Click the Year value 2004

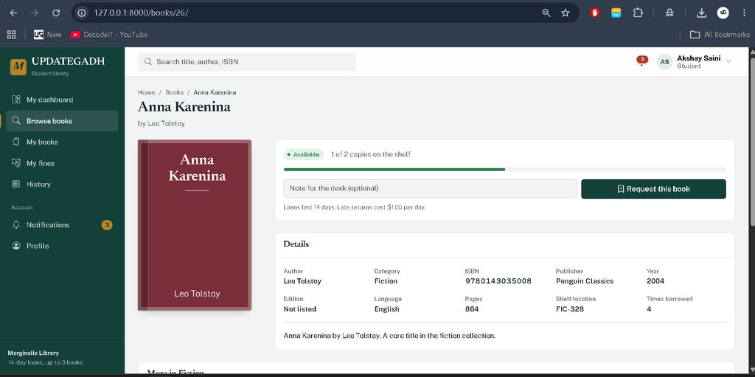655,281
